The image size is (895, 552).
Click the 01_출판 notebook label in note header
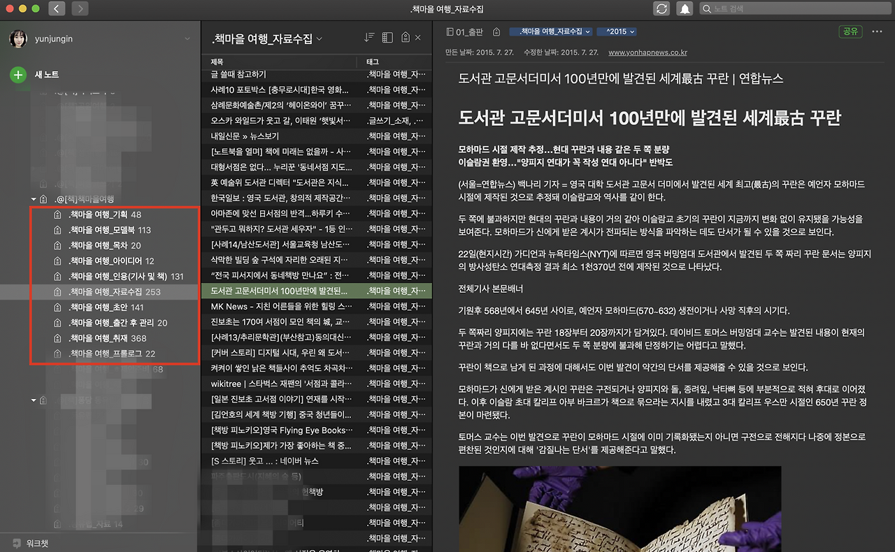[x=469, y=31]
